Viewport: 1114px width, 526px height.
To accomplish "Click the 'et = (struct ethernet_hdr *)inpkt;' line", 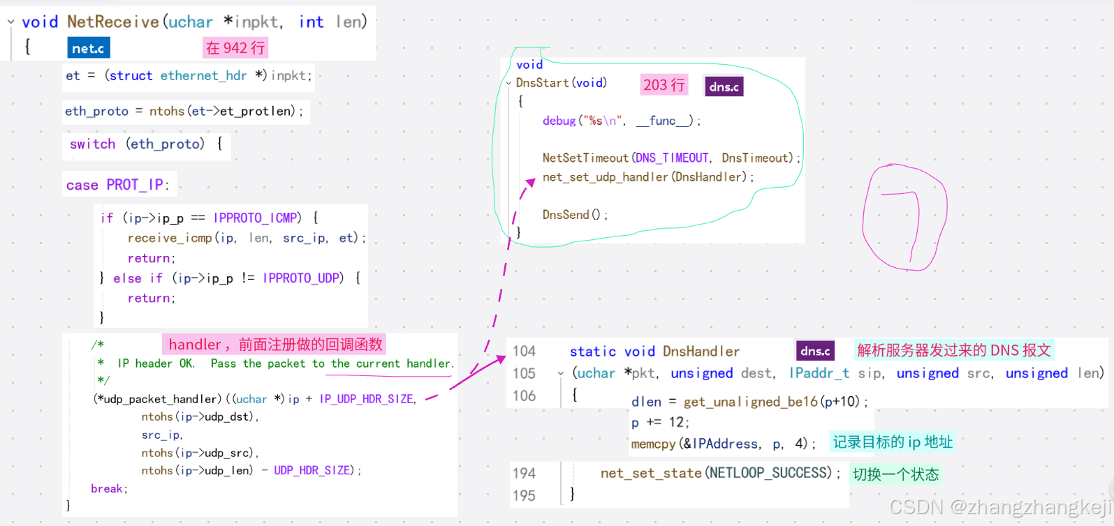I will [189, 75].
